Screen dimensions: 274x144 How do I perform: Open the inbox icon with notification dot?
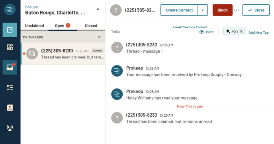point(10,67)
